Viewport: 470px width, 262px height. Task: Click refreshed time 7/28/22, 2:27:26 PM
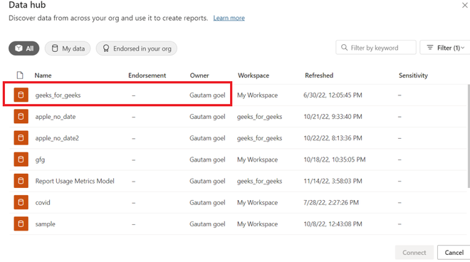coord(331,203)
